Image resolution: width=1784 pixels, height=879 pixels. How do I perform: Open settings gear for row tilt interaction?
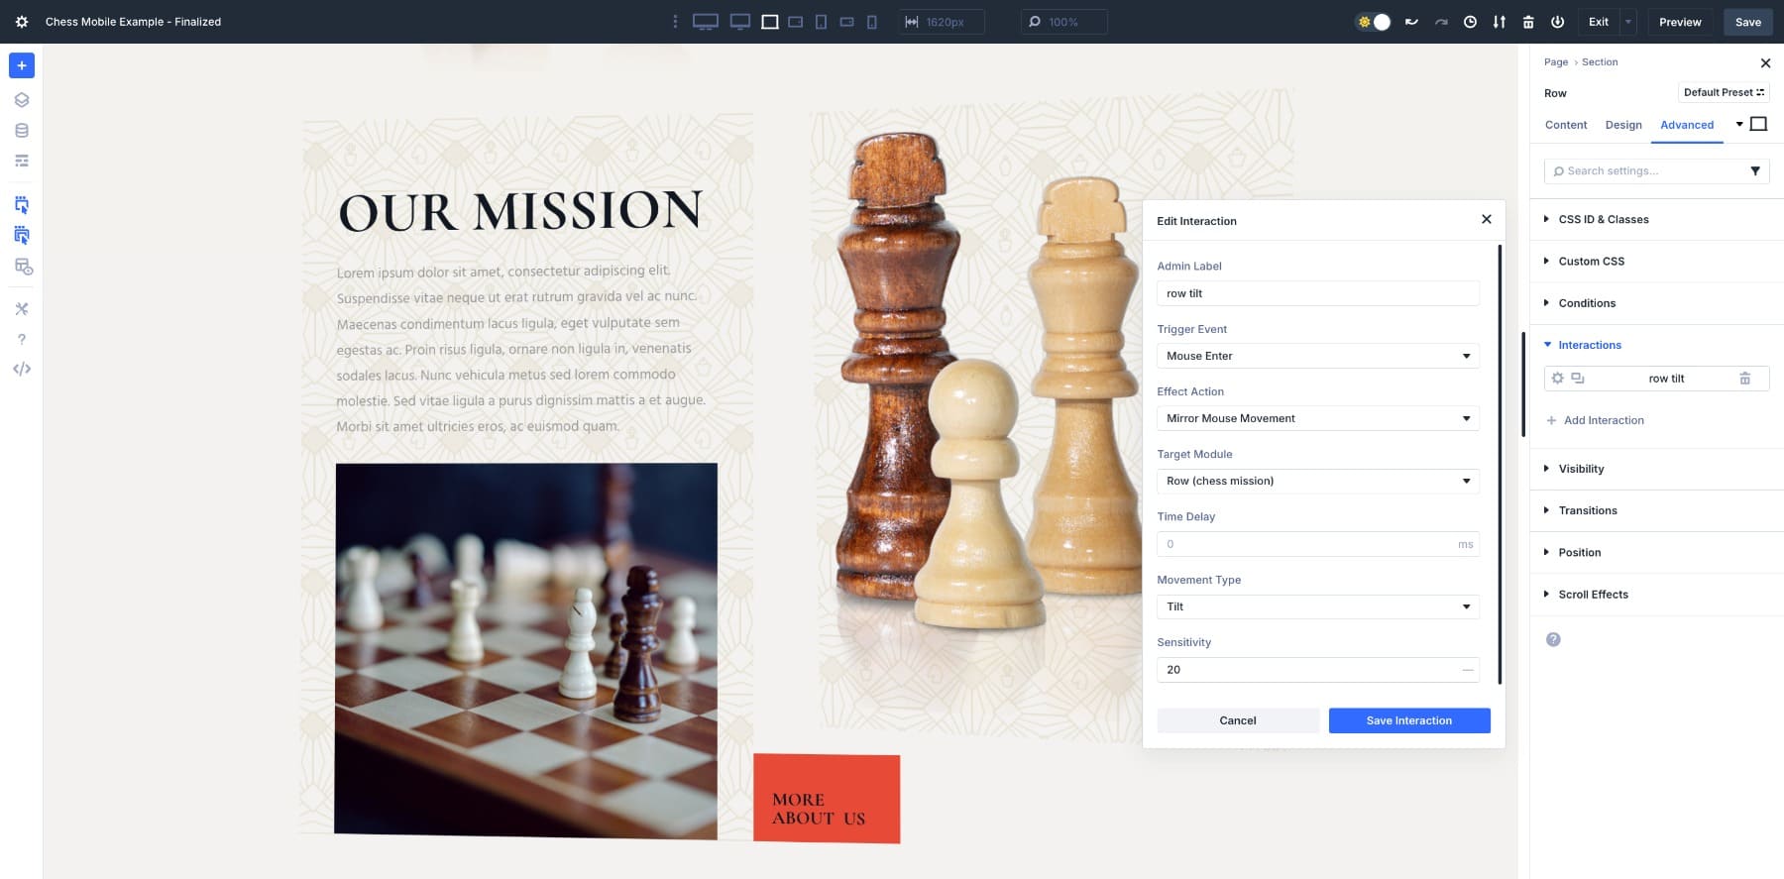tap(1557, 379)
